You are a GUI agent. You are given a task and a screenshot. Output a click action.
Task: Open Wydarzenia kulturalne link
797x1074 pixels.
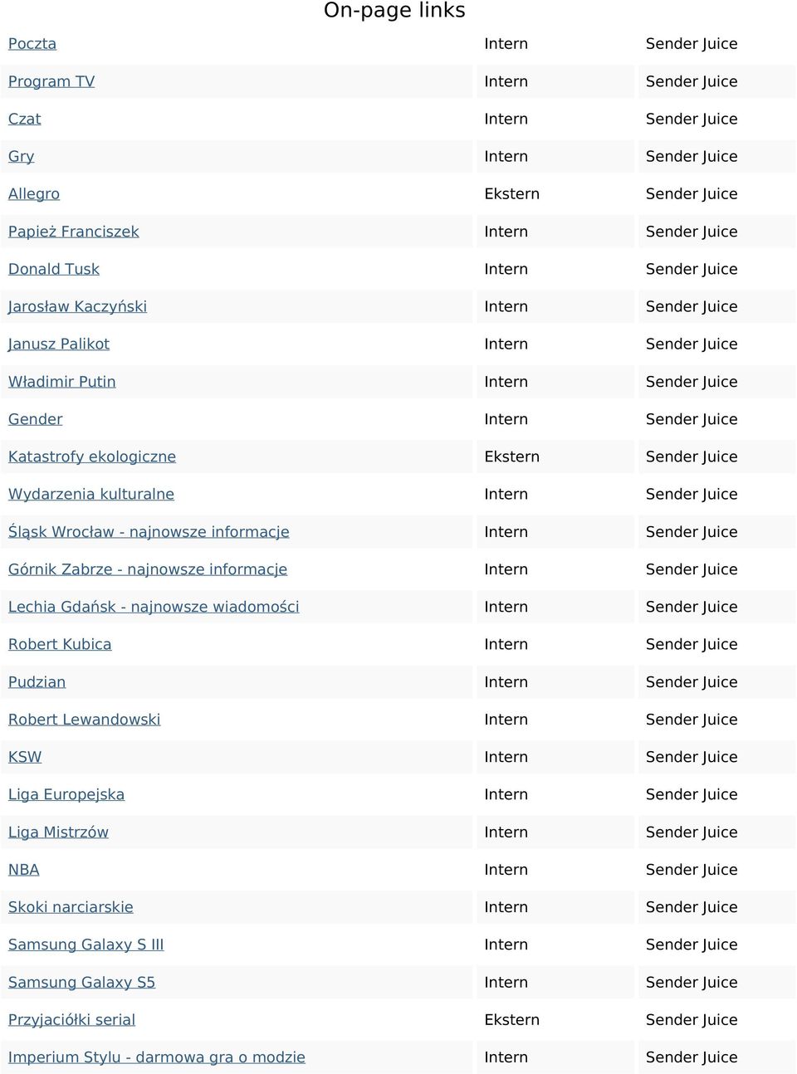click(x=91, y=494)
